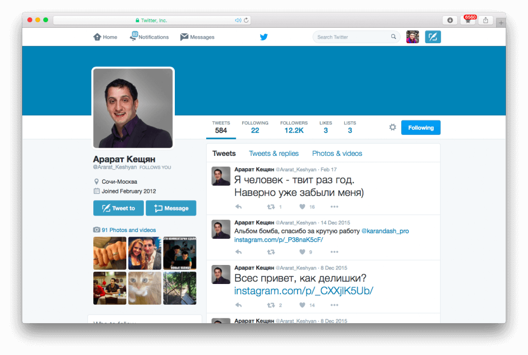Open browser downloads icon
528x355 pixels.
click(450, 20)
